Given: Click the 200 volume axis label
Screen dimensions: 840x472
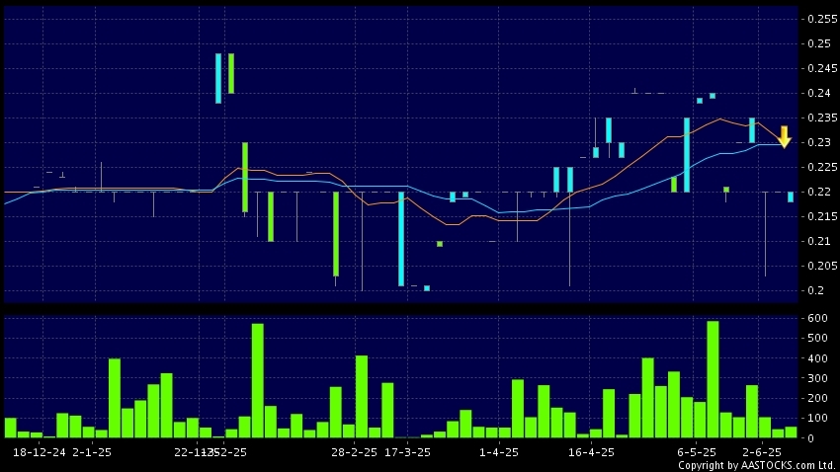Looking at the screenshot, I should 818,398.
